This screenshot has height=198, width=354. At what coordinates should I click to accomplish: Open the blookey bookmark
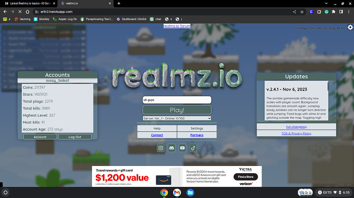tap(42, 19)
